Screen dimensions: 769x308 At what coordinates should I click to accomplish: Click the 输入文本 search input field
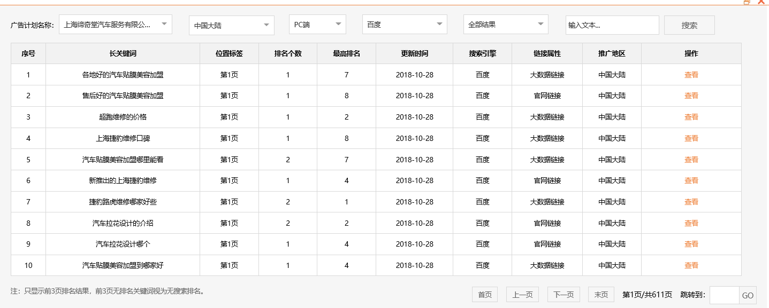pos(612,25)
